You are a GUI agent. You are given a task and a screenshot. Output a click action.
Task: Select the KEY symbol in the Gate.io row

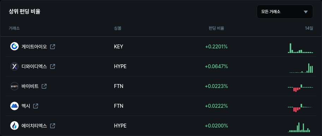pos(119,47)
